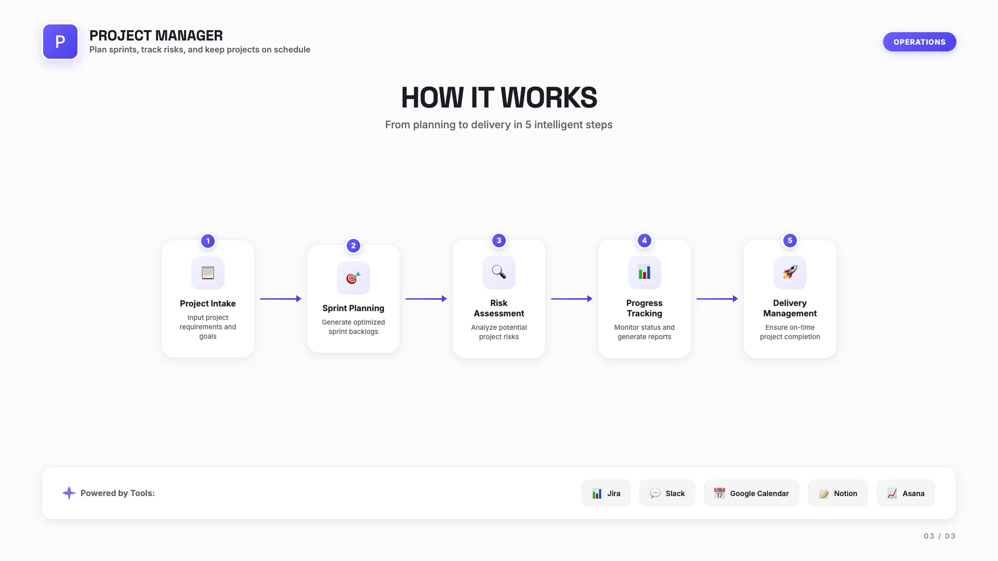
Task: Click the rocket Delivery Management icon
Action: point(790,272)
